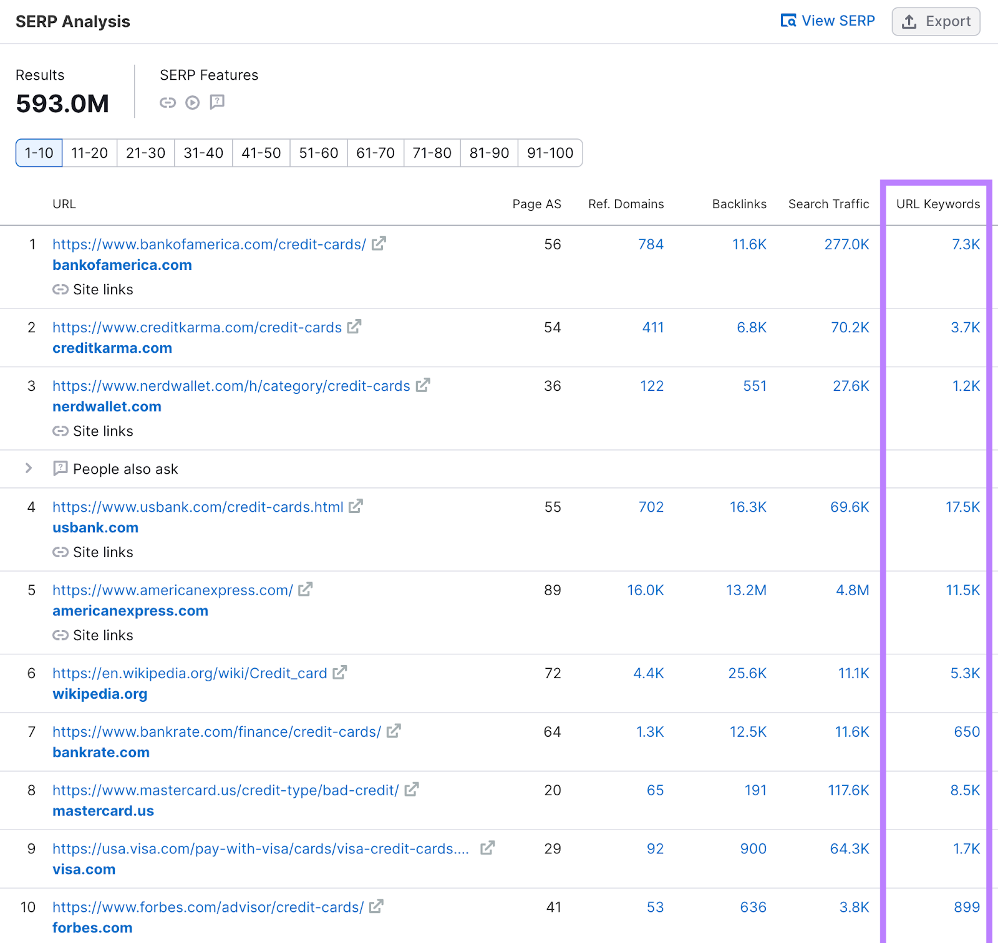The height and width of the screenshot is (943, 998).
Task: Click Backlinks value 13.2M
Action: click(746, 590)
